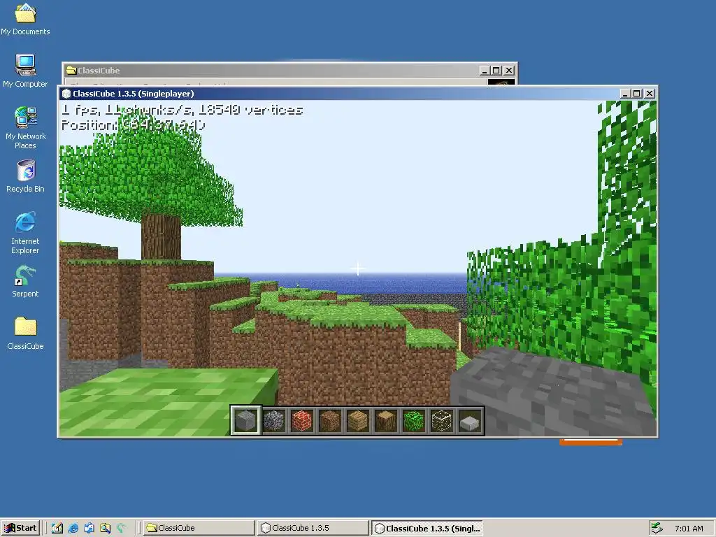Click ClassiCube 1.3.5 (Singl... taskbar button
This screenshot has height=537, width=716.
pos(427,529)
